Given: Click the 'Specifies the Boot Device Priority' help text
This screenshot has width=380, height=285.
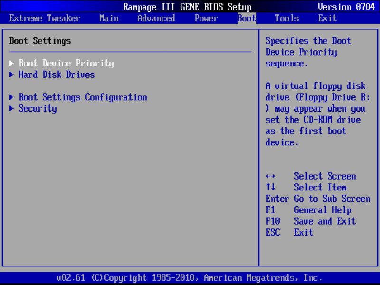Looking at the screenshot, I should tap(308, 52).
